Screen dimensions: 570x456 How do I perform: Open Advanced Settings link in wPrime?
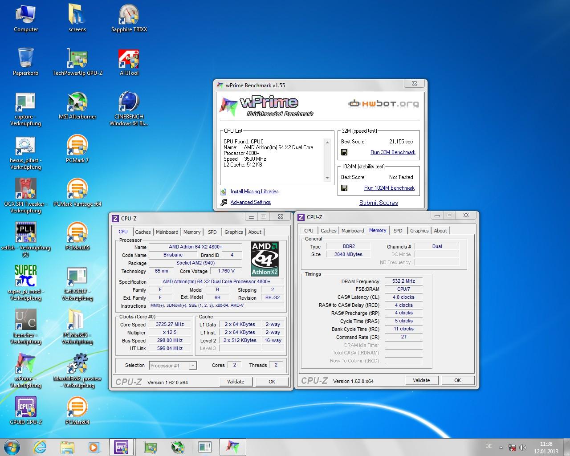(x=251, y=202)
